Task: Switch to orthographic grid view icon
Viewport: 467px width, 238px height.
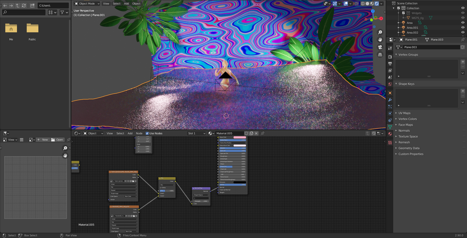Action: (x=380, y=55)
